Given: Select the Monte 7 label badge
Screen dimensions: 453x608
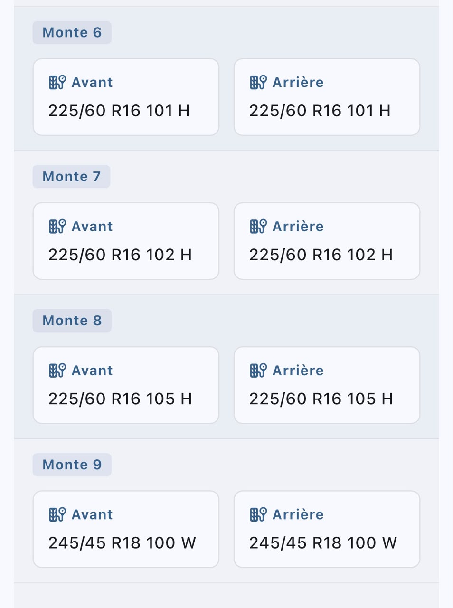Looking at the screenshot, I should (x=72, y=176).
